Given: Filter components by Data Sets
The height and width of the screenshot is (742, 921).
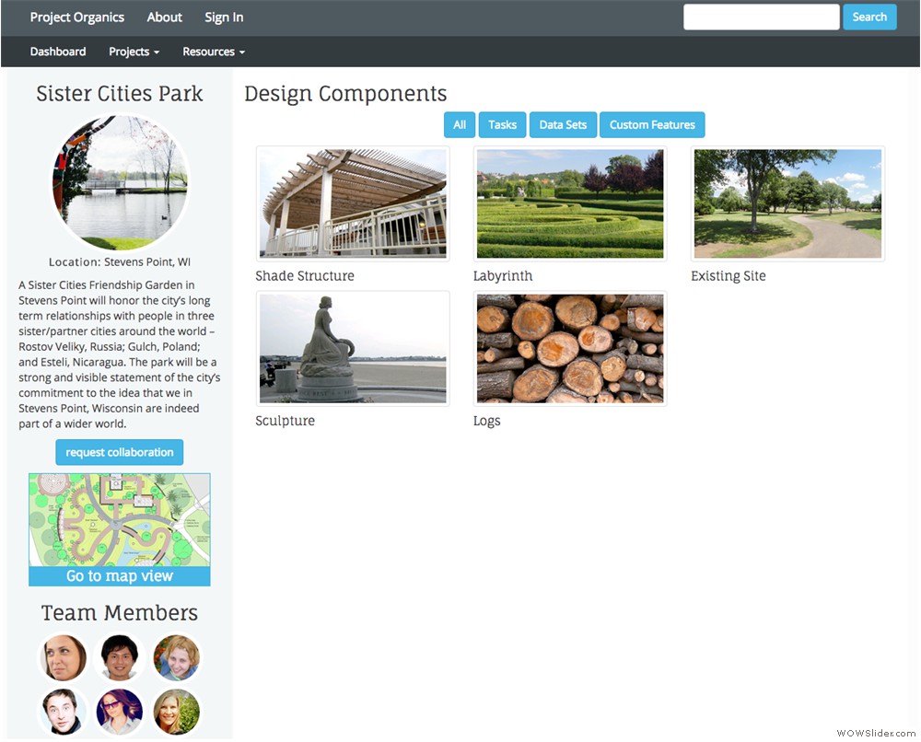Looking at the screenshot, I should [563, 124].
